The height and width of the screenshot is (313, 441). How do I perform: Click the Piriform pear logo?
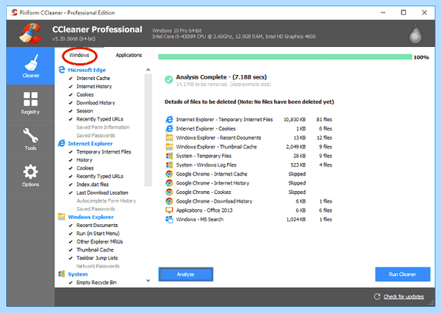(415, 34)
